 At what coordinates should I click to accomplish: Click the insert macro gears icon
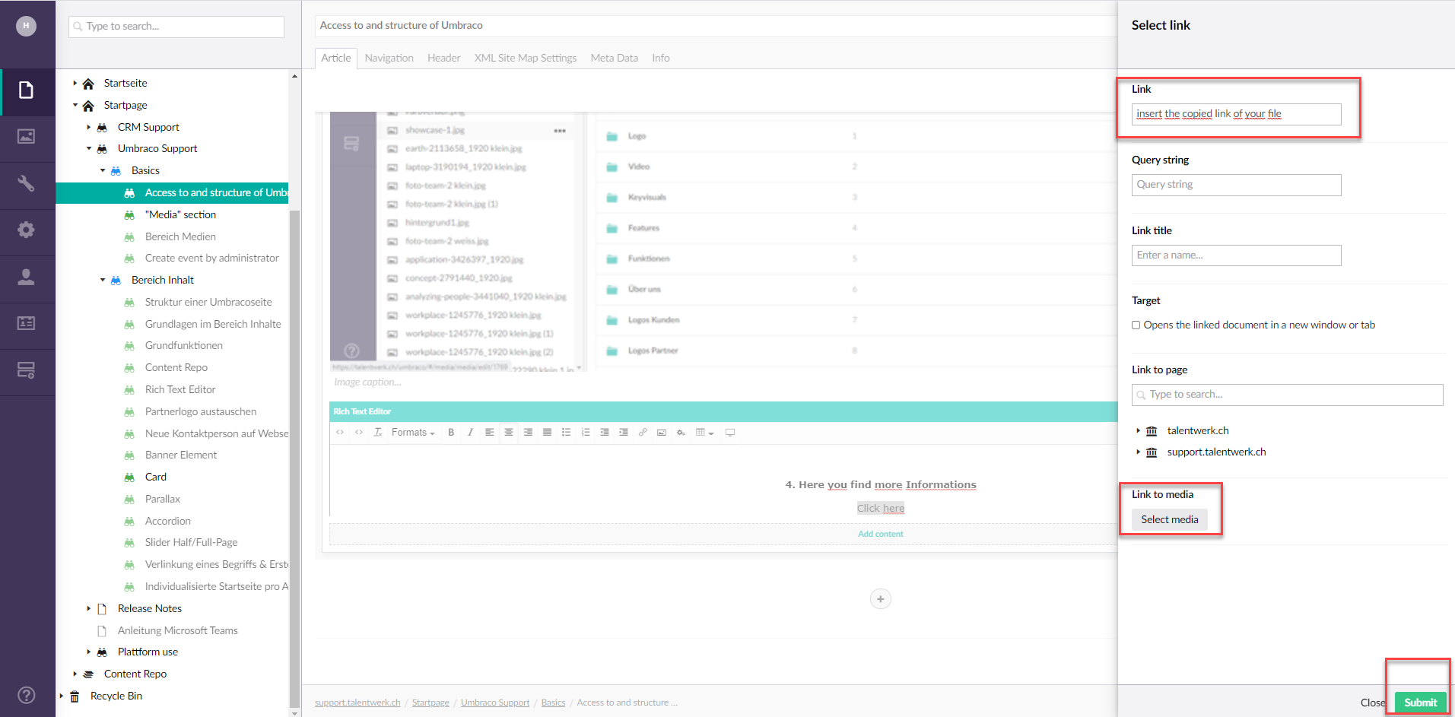[681, 433]
